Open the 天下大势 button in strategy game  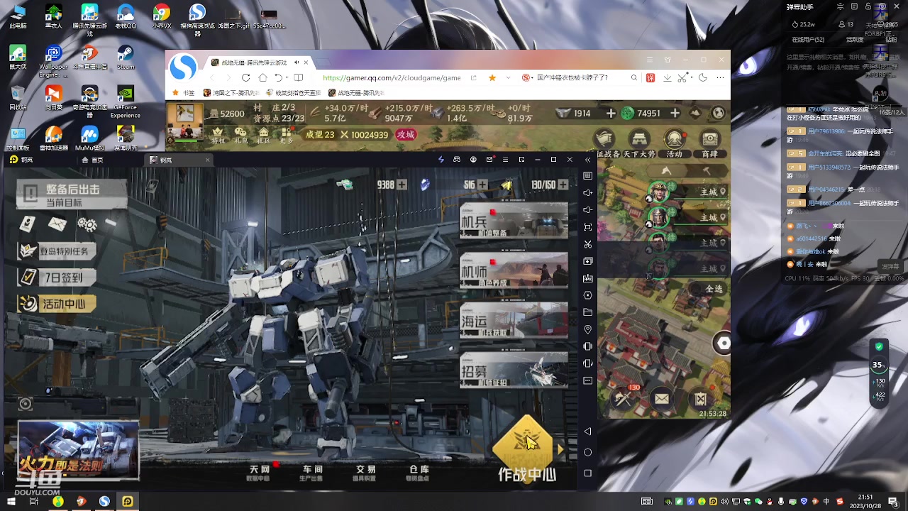tap(639, 143)
